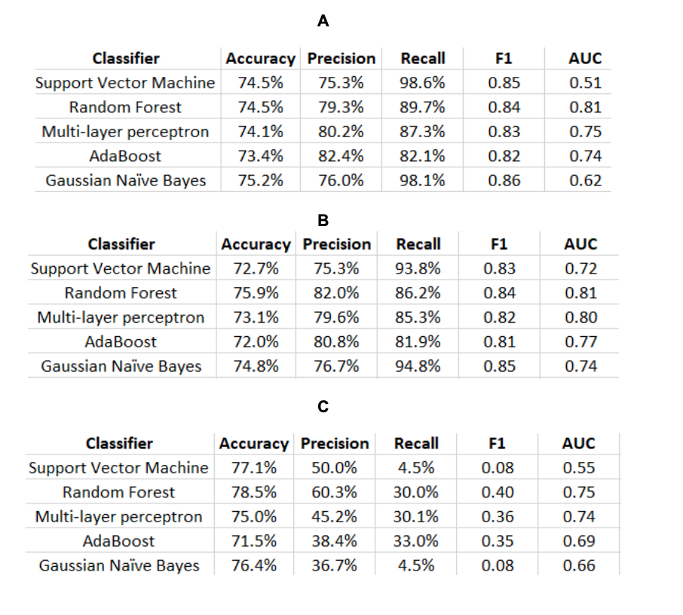Click the table B title label

323,221
